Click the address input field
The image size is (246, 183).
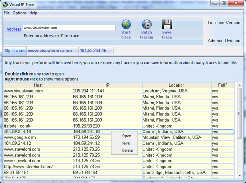(x=69, y=28)
